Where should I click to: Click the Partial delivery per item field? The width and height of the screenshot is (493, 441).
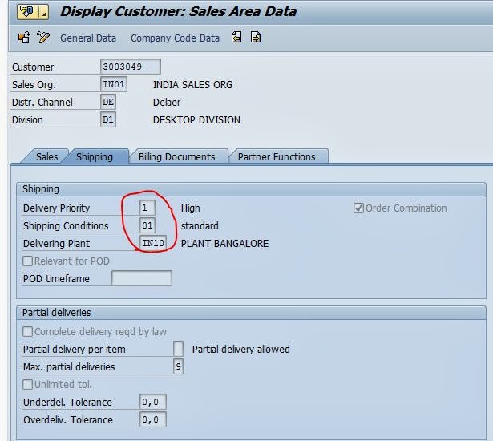[x=178, y=349]
